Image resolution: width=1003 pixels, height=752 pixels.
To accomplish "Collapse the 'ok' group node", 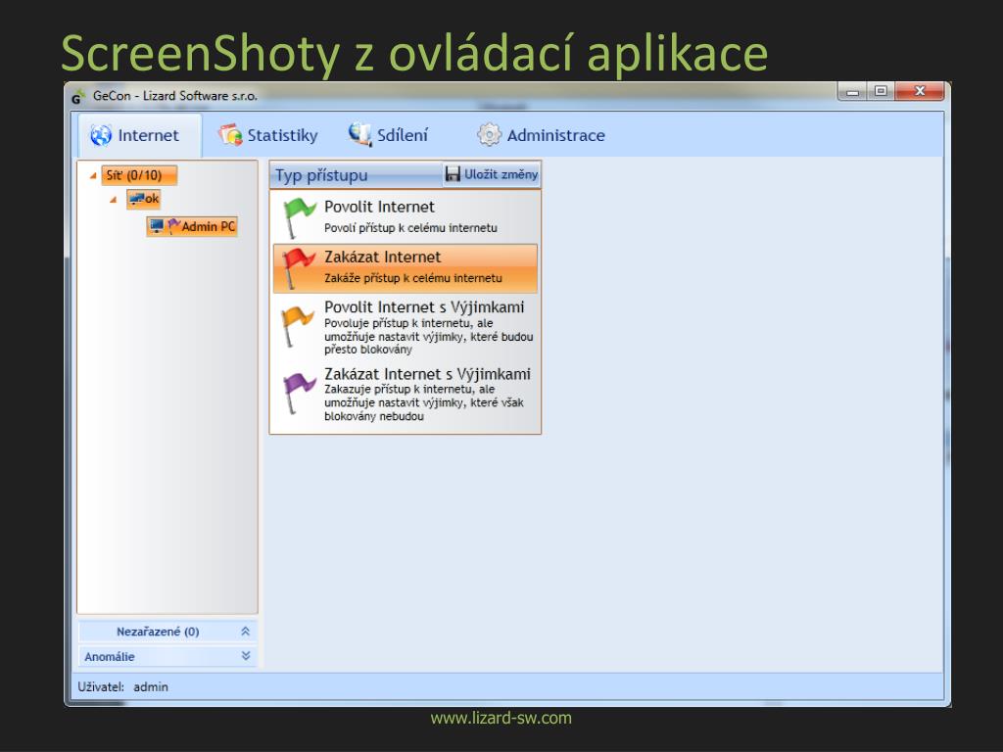I will [114, 200].
